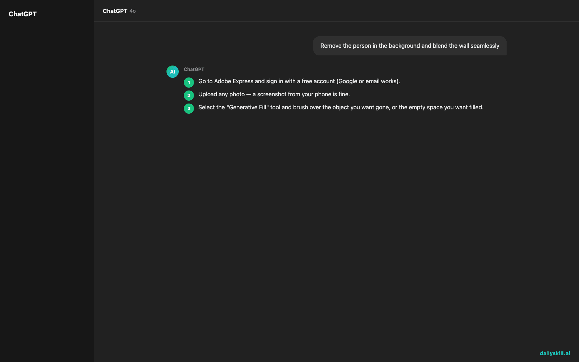Click the words "Adobe Express" in step one

tap(234, 81)
